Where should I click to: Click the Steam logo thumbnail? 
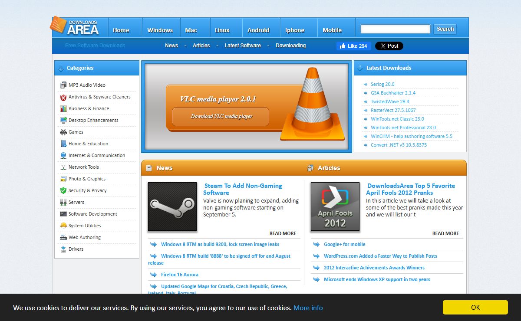(x=172, y=206)
